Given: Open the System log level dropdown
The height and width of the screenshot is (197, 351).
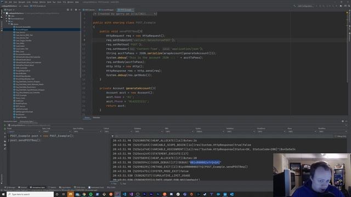Looking at the screenshot, I should (210, 131).
